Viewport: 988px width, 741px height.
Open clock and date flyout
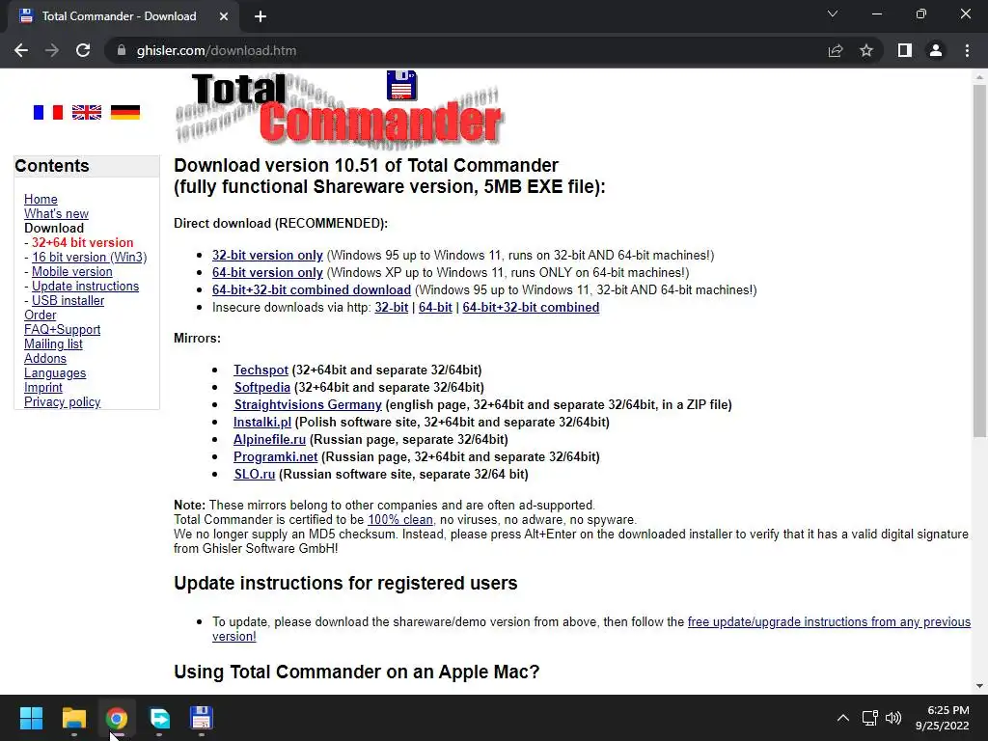click(942, 718)
